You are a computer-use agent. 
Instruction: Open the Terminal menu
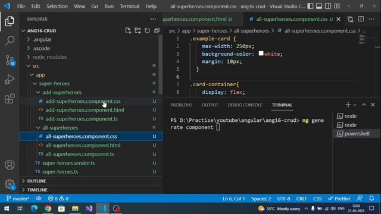[x=130, y=7]
